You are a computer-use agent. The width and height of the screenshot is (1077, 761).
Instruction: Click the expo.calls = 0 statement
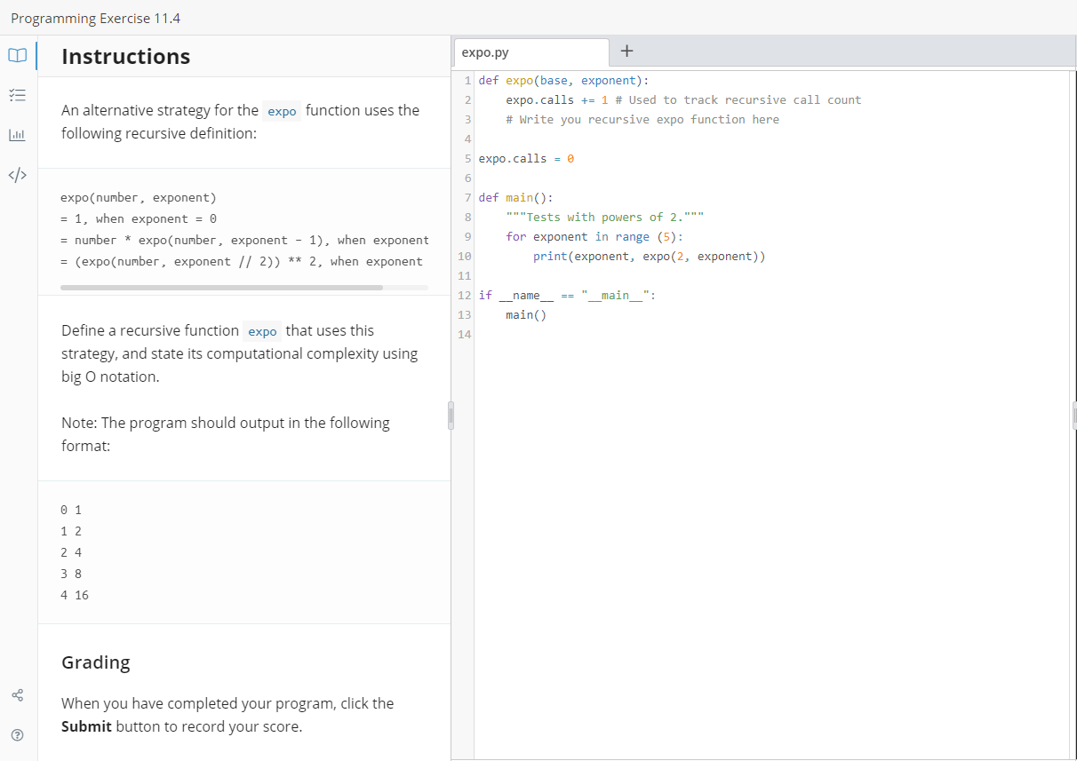click(x=528, y=158)
